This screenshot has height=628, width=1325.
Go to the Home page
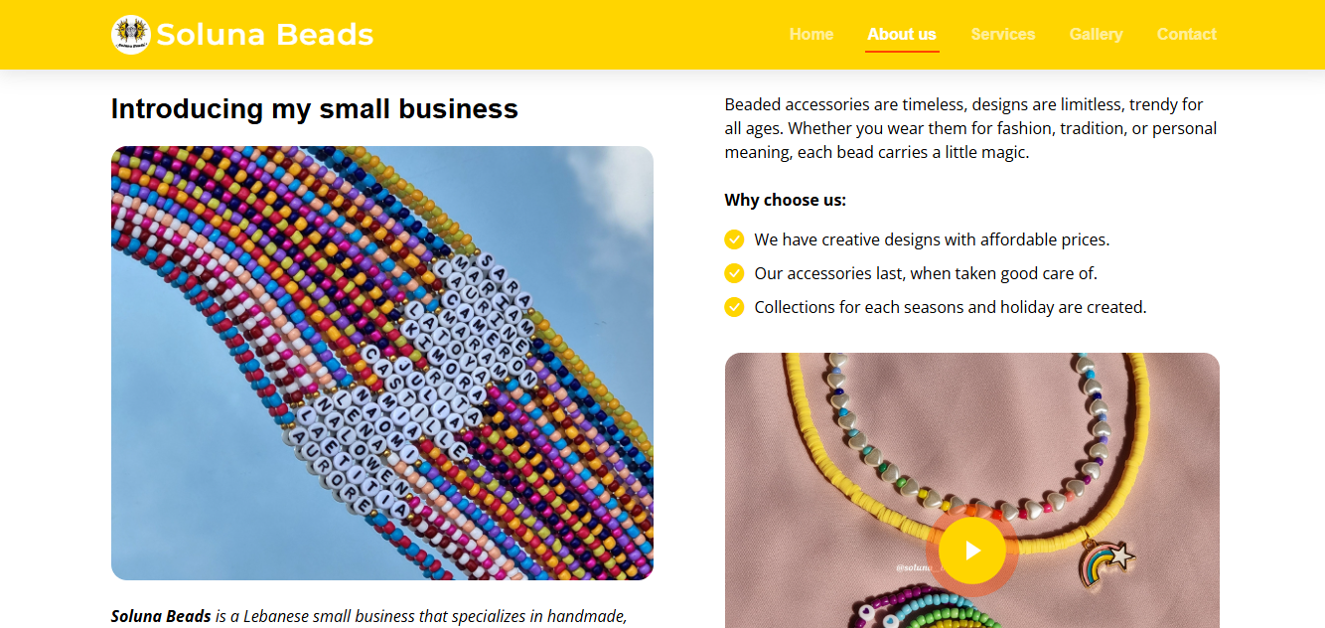[x=810, y=34]
